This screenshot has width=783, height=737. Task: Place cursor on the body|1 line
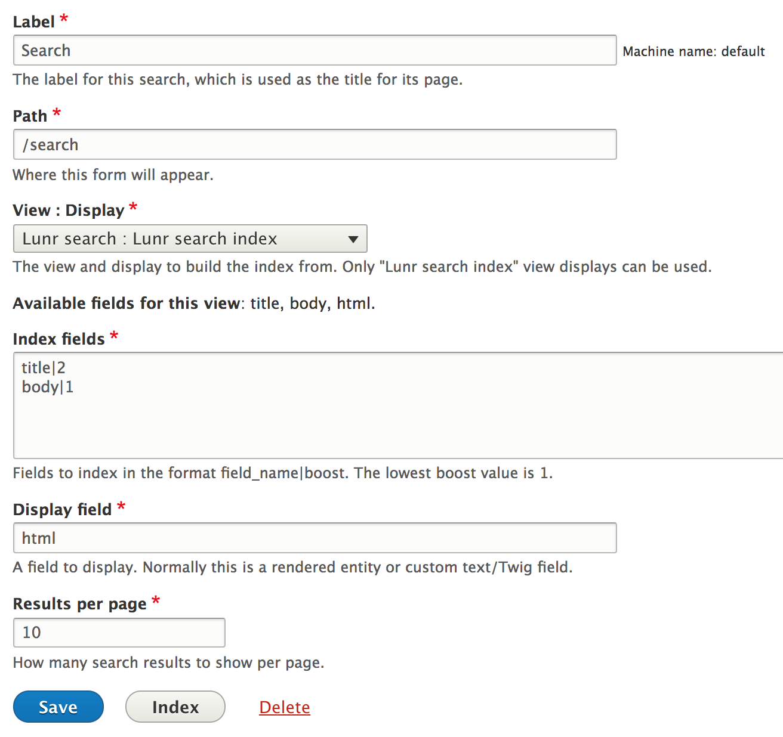(48, 387)
